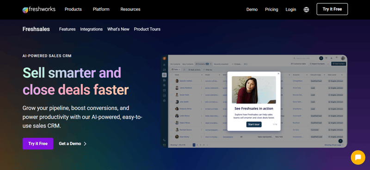370x170 pixels.
Task: Click the purple Try it Free button
Action: point(38,144)
